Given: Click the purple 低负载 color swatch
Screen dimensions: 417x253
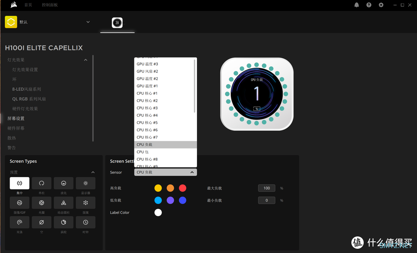Looking at the screenshot, I should tap(170, 201).
